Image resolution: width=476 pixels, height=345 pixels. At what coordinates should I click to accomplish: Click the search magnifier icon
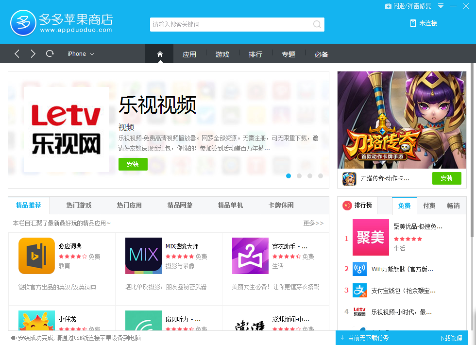pyautogui.click(x=317, y=24)
